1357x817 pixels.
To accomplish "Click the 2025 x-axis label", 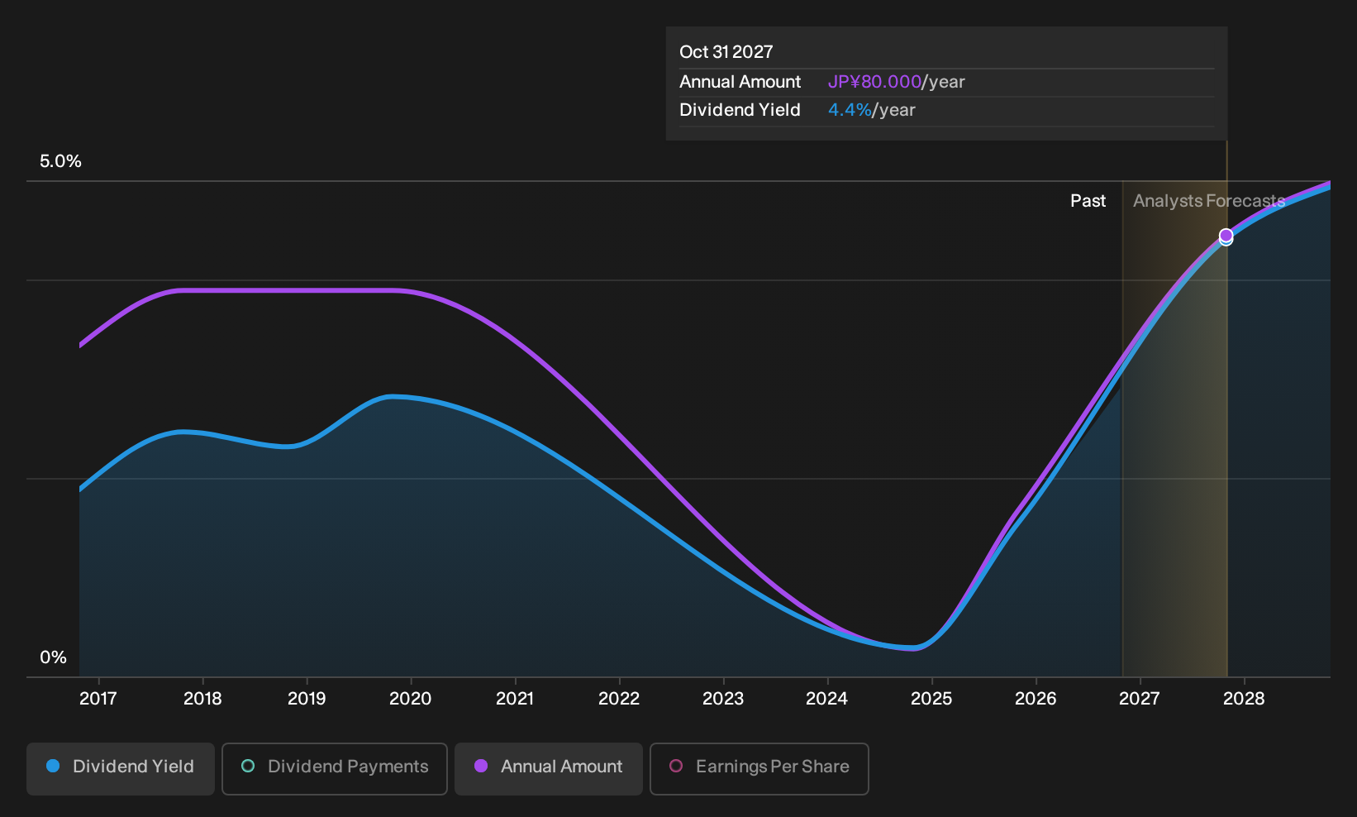I will [931, 699].
